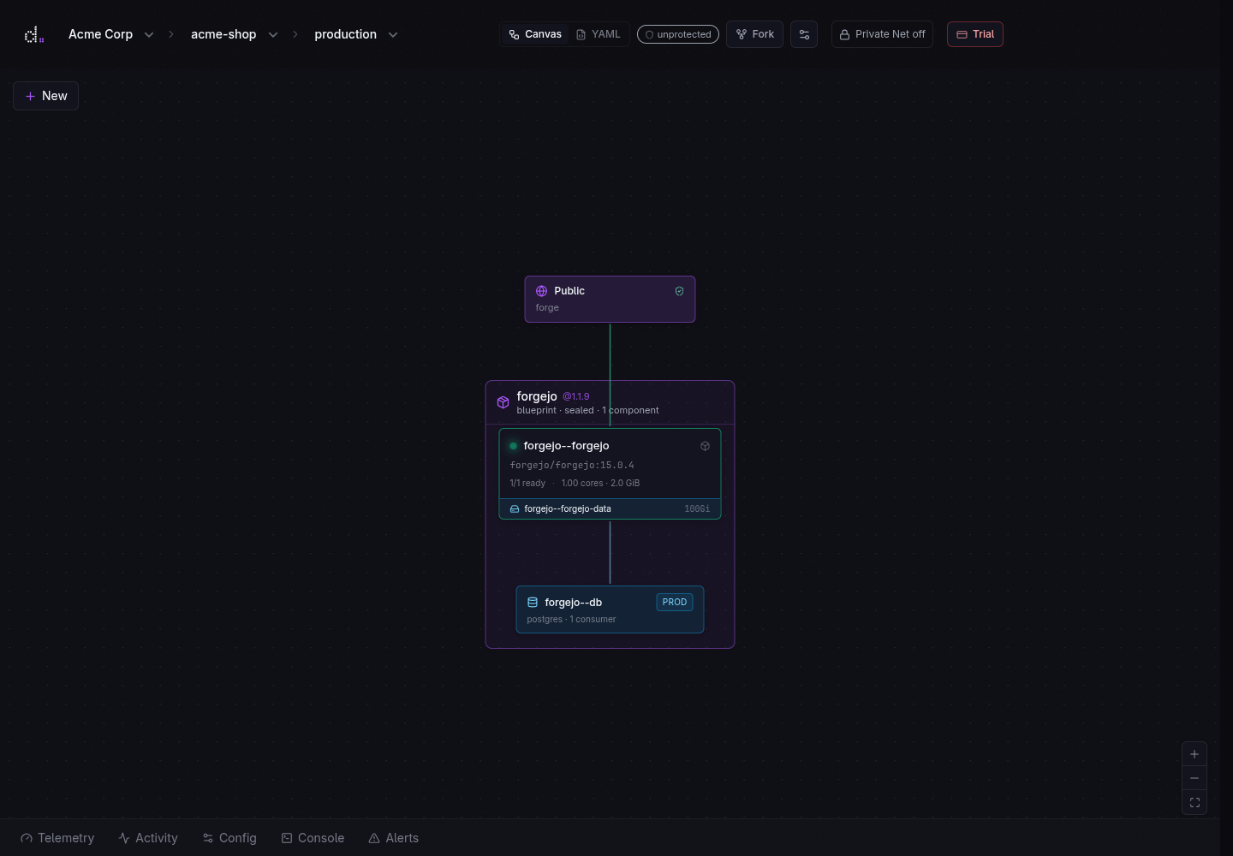1233x856 pixels.
Task: Select the forgejo--db database node
Action: 610,609
